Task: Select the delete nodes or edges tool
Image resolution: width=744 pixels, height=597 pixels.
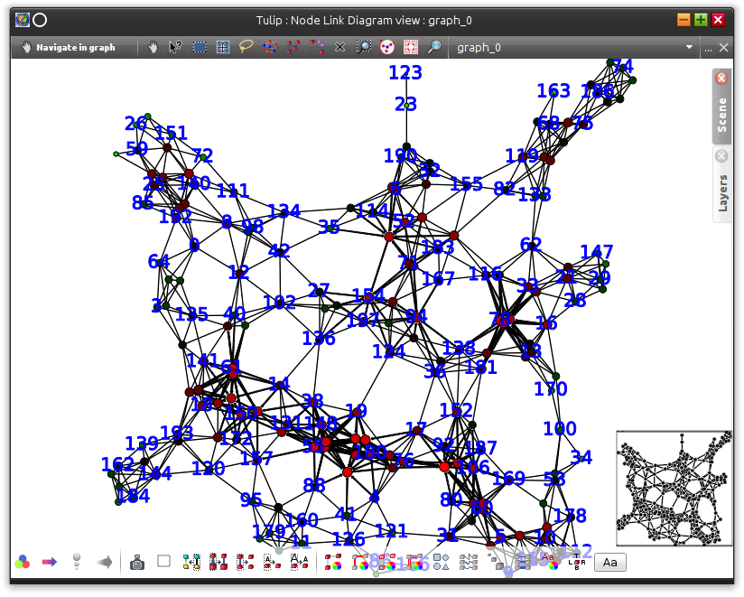Action: pyautogui.click(x=339, y=47)
